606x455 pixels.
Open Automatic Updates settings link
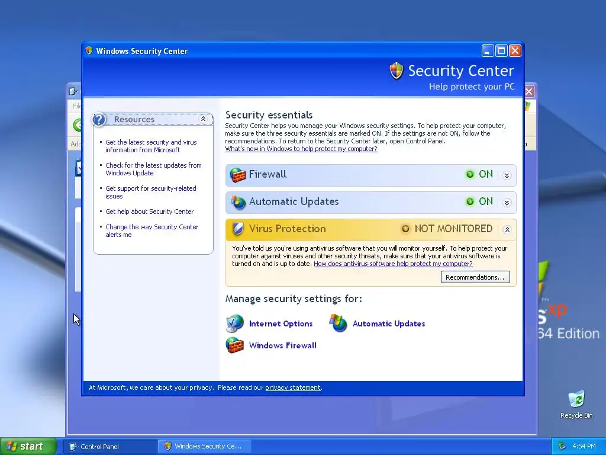[x=389, y=324]
